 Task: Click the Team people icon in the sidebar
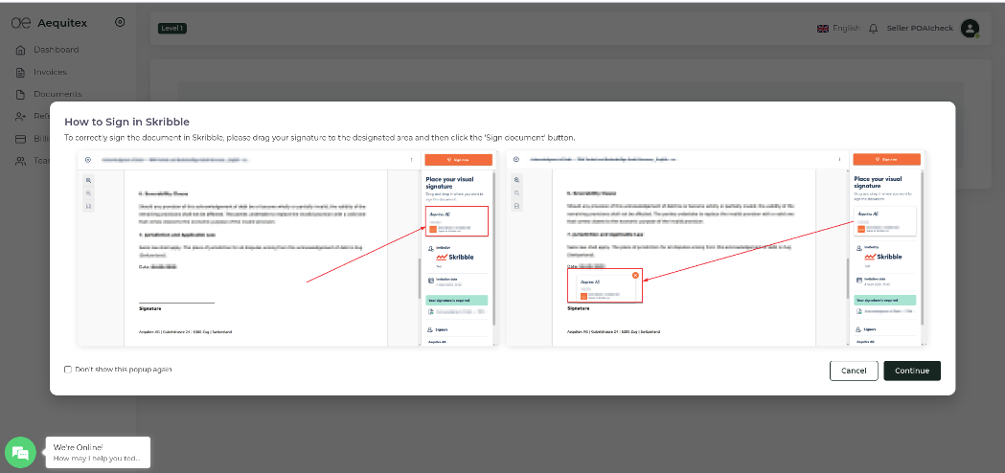tap(20, 161)
